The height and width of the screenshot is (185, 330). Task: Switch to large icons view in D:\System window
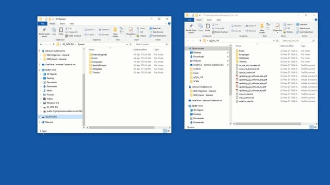click(x=169, y=131)
